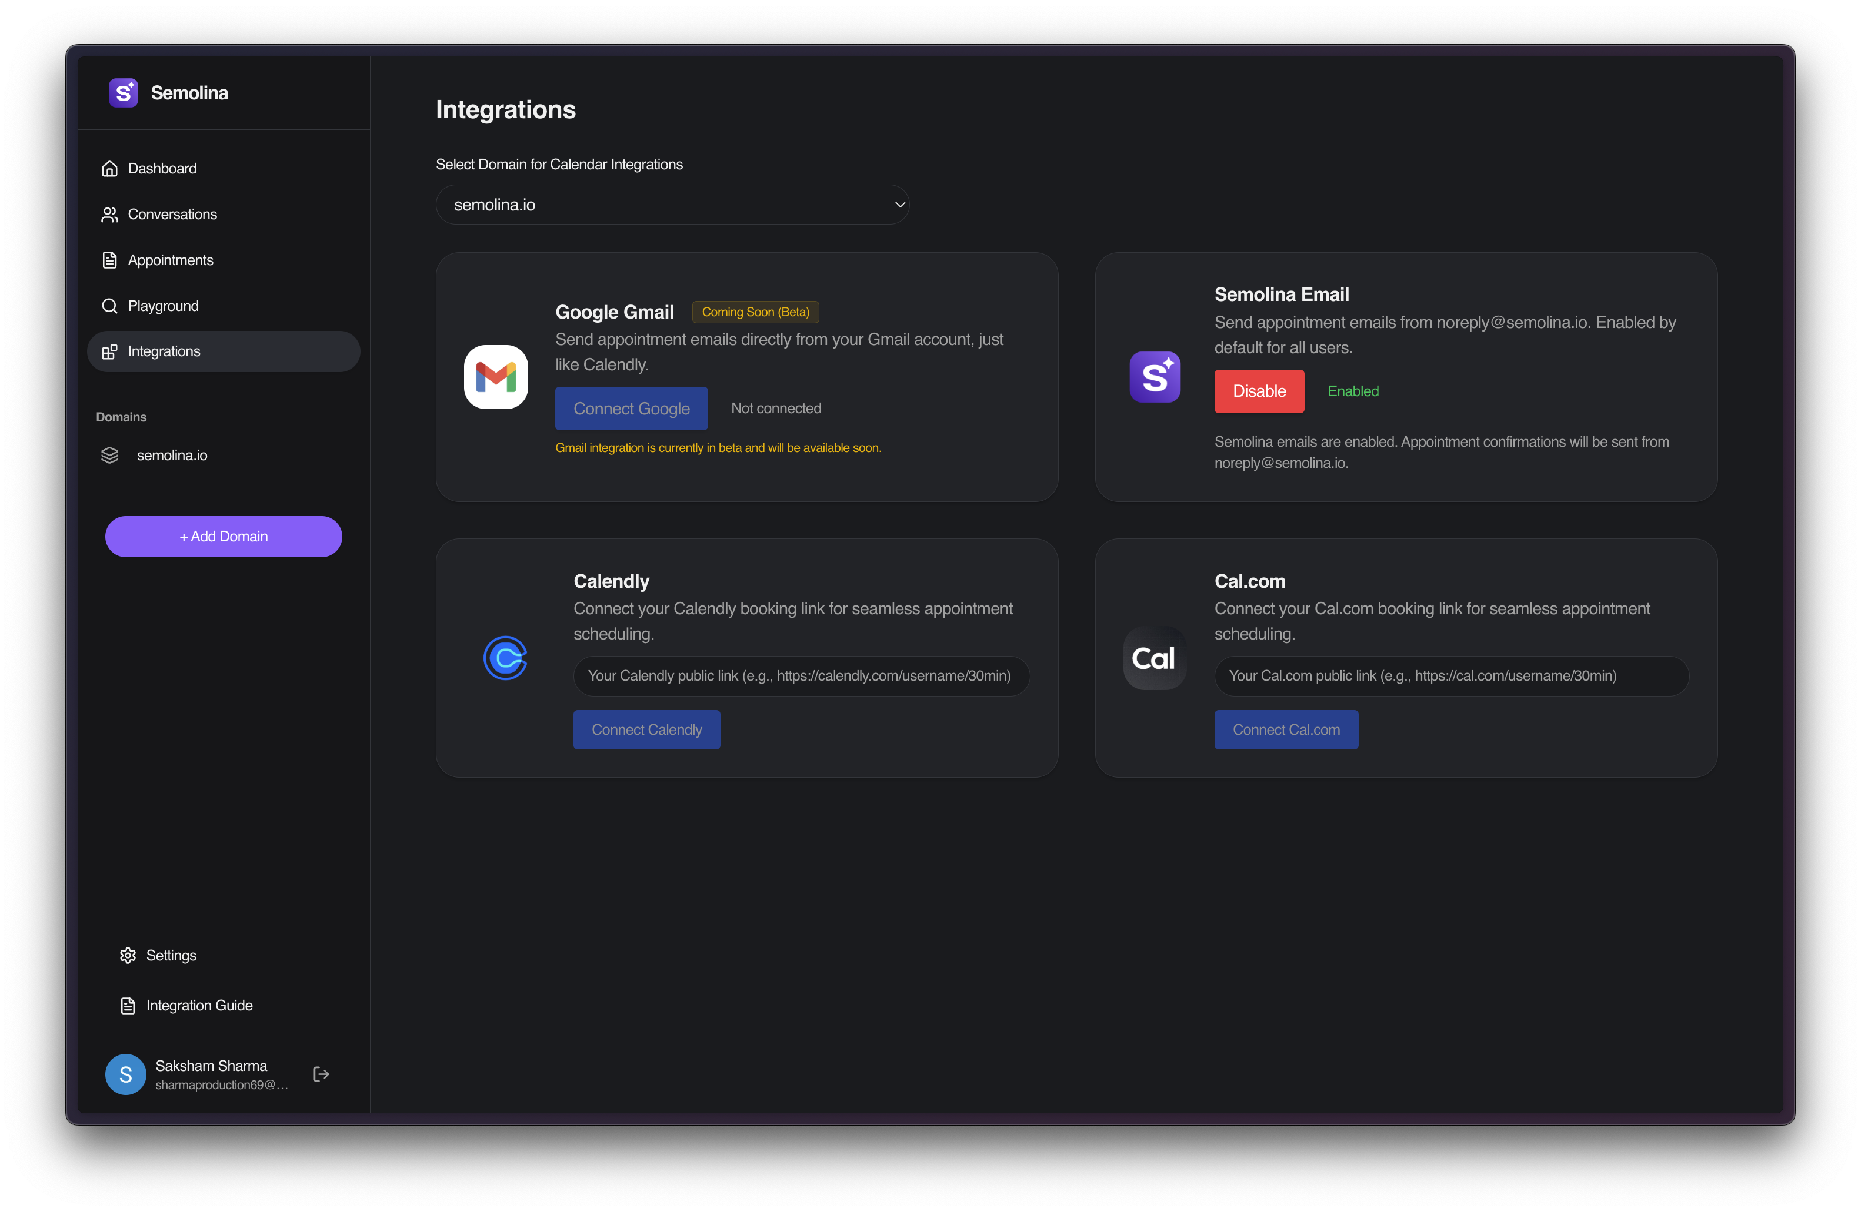The width and height of the screenshot is (1861, 1212).
Task: Click the Integrations page heading
Action: coord(506,110)
